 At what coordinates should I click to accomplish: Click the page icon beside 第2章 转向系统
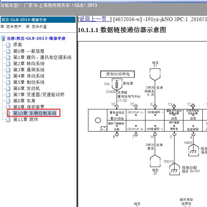tap(8, 64)
